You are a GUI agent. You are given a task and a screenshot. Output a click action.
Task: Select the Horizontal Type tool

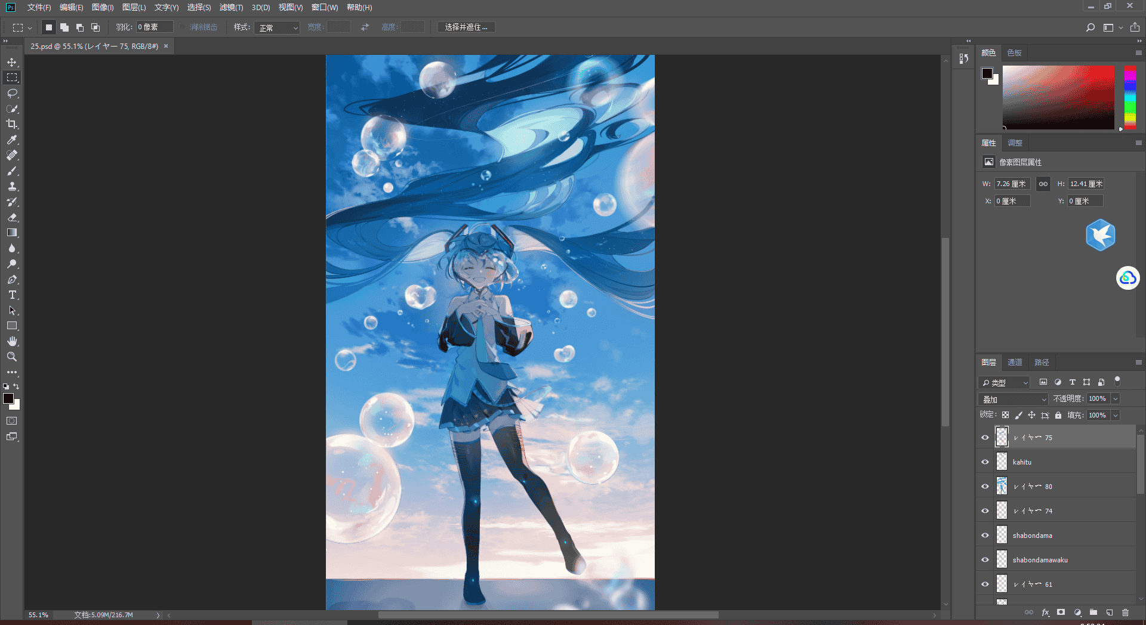point(12,295)
